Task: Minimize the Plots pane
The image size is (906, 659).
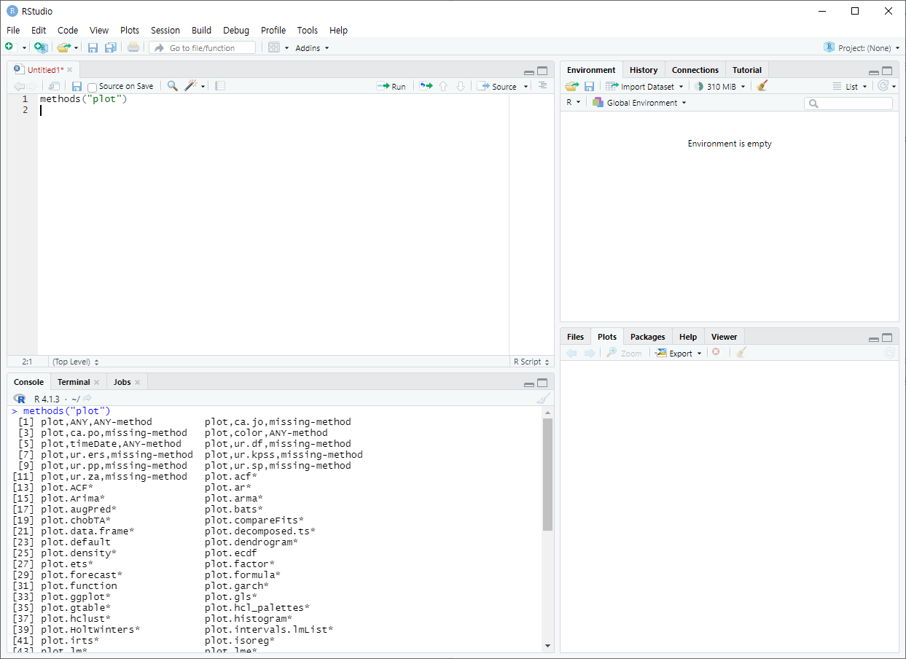Action: 873,338
